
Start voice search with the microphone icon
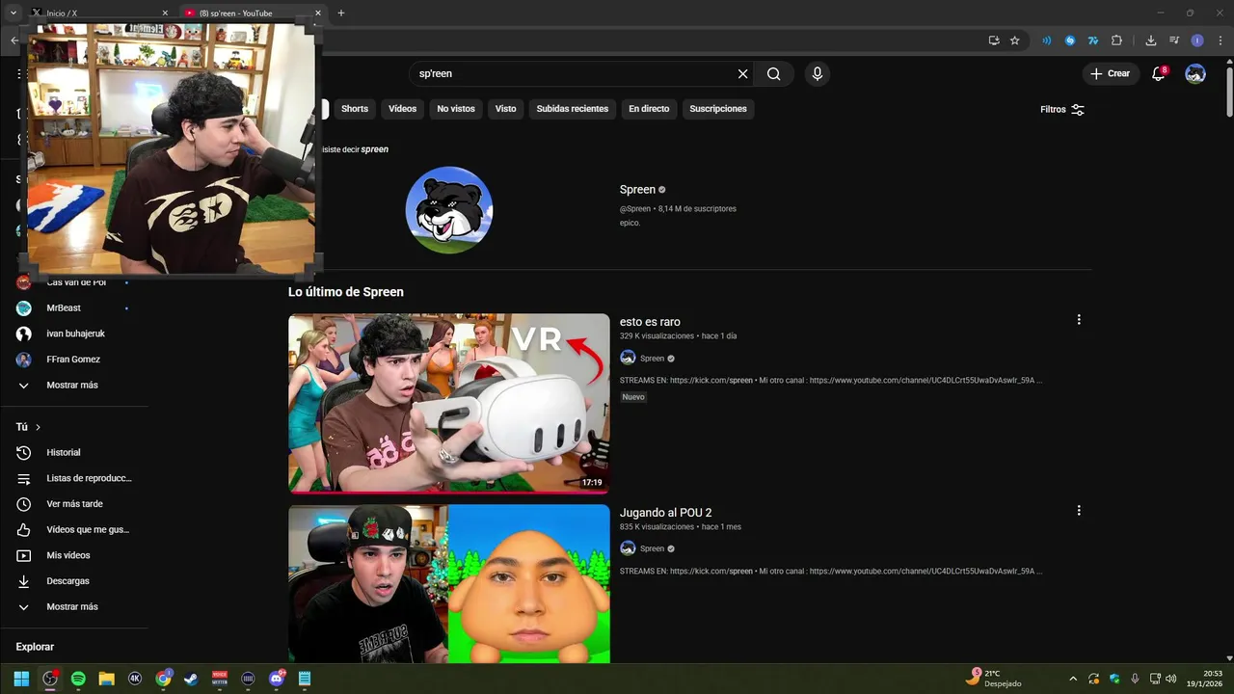click(x=818, y=74)
